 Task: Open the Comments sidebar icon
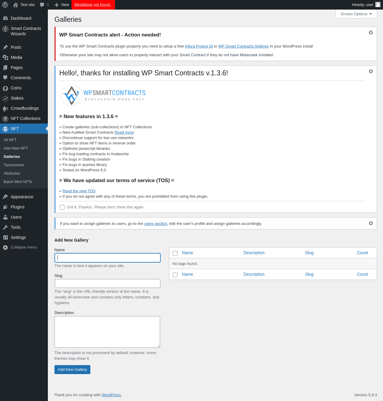click(x=5, y=78)
